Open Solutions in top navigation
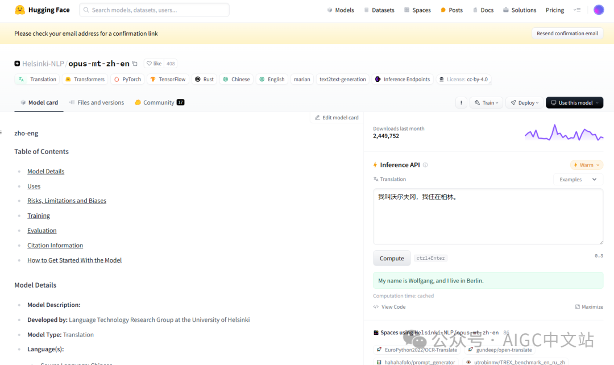614x365 pixels. tap(520, 10)
